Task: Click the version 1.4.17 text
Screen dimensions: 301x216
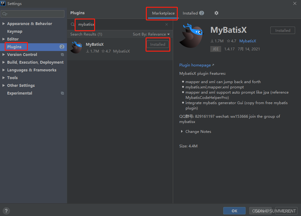Action: 229,49
